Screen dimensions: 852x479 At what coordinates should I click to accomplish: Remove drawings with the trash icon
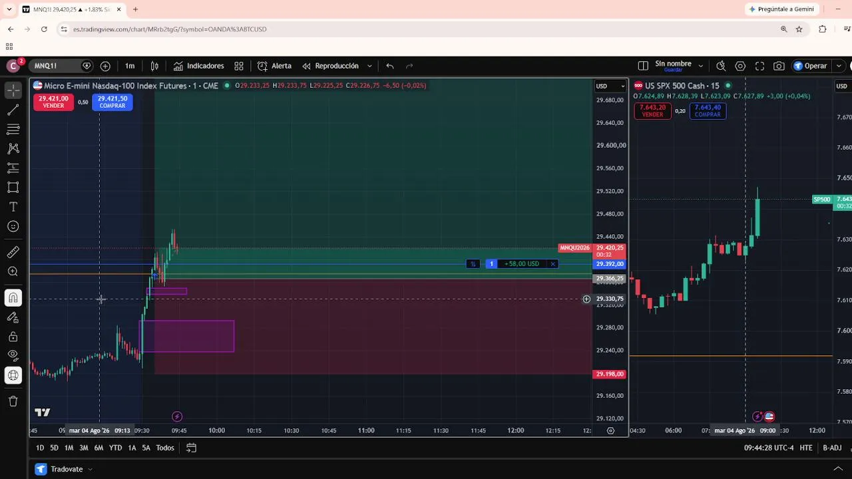tap(13, 401)
